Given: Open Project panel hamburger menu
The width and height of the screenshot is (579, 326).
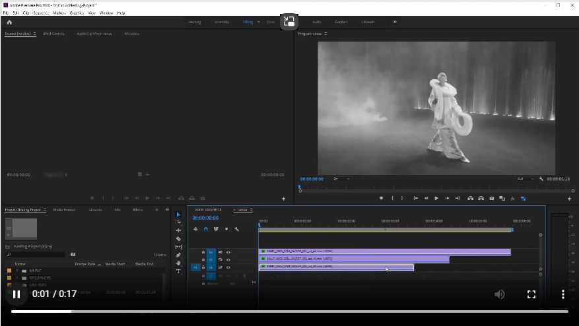Looking at the screenshot, I should pos(45,210).
